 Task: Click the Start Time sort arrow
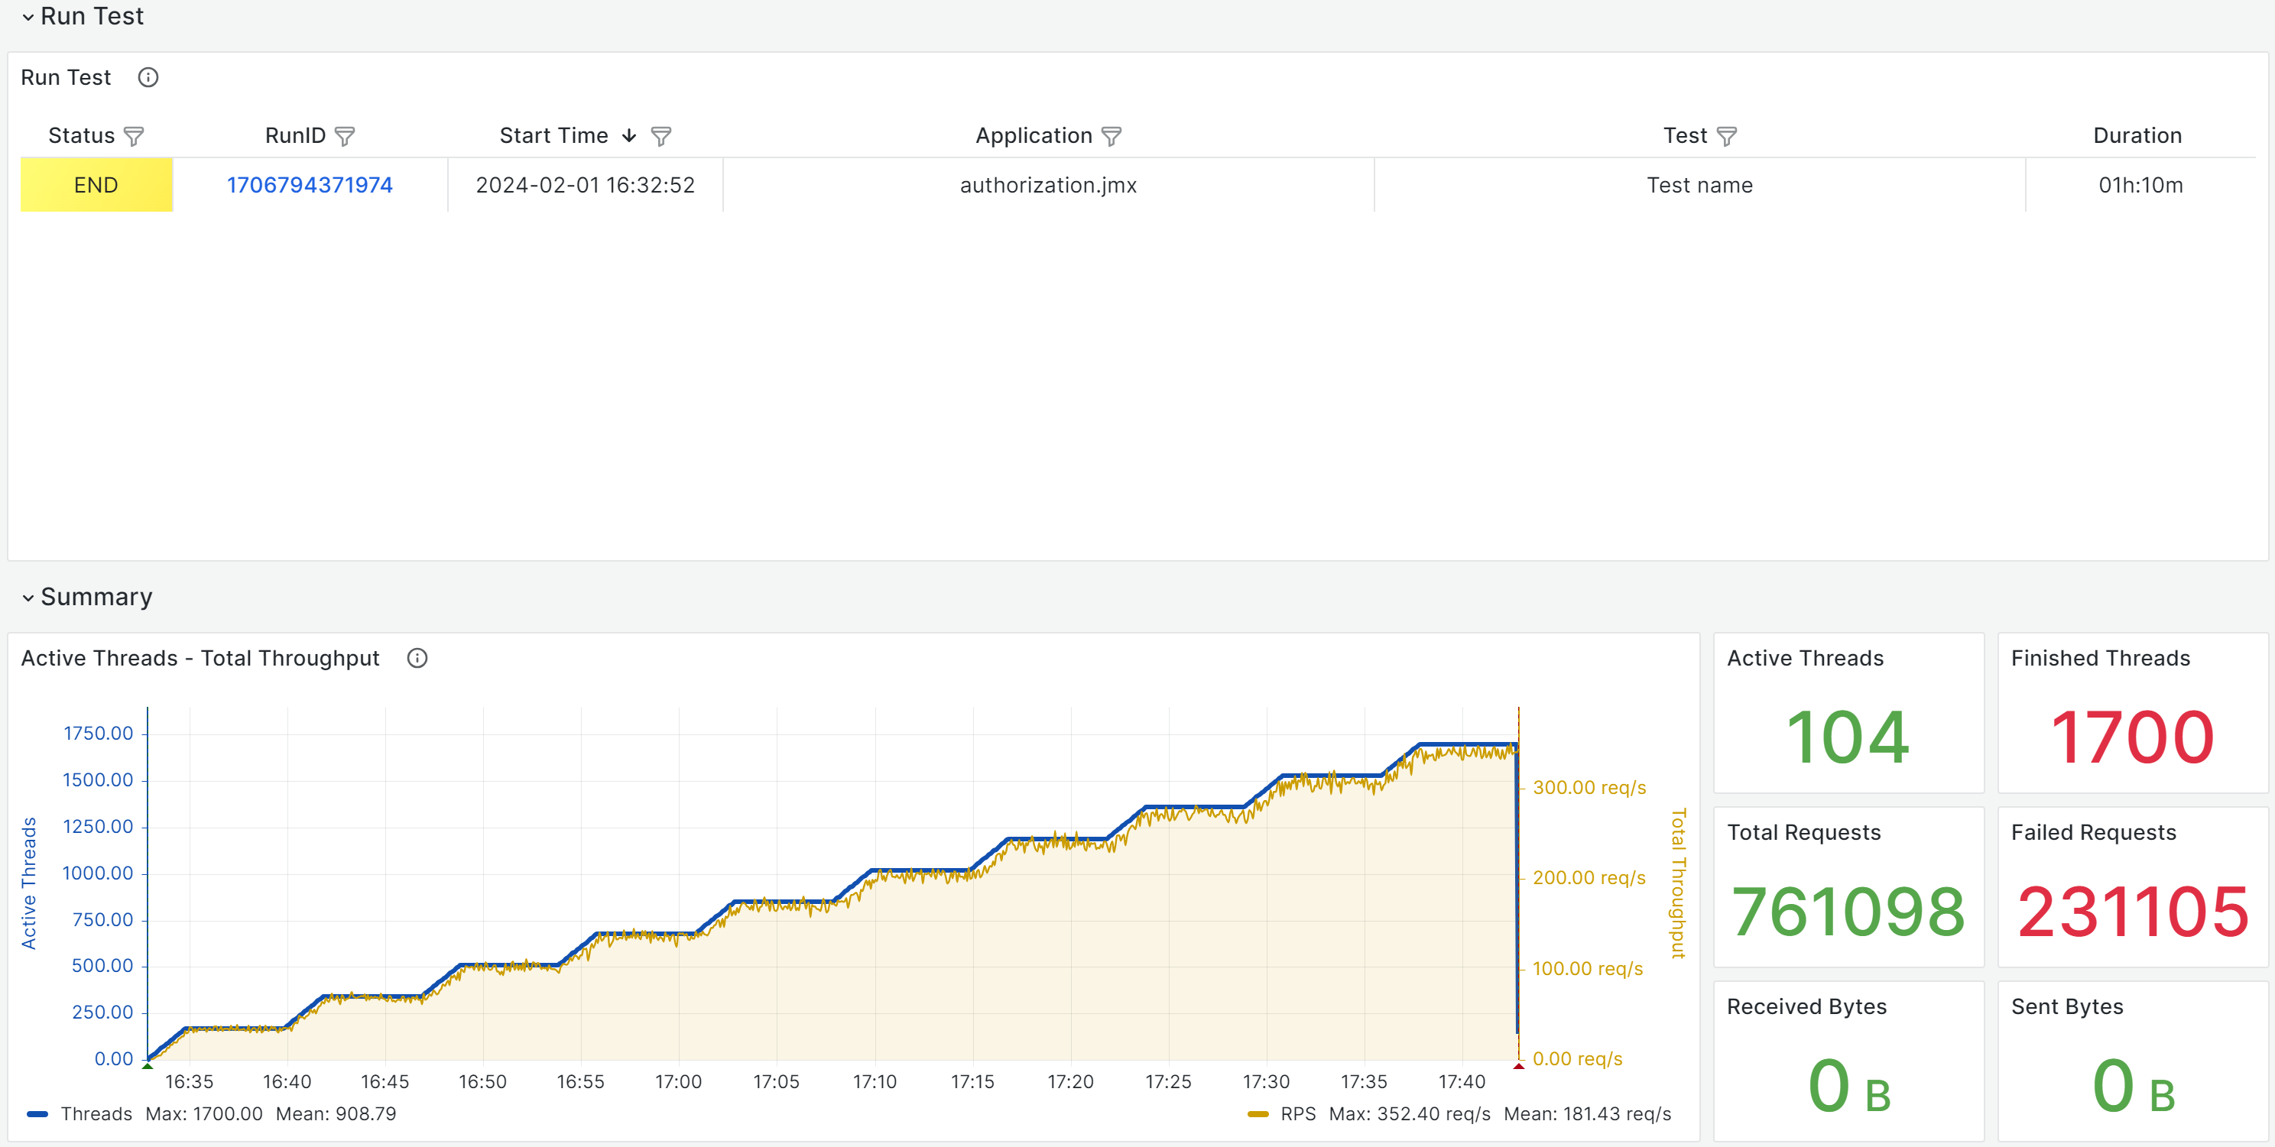(x=629, y=135)
